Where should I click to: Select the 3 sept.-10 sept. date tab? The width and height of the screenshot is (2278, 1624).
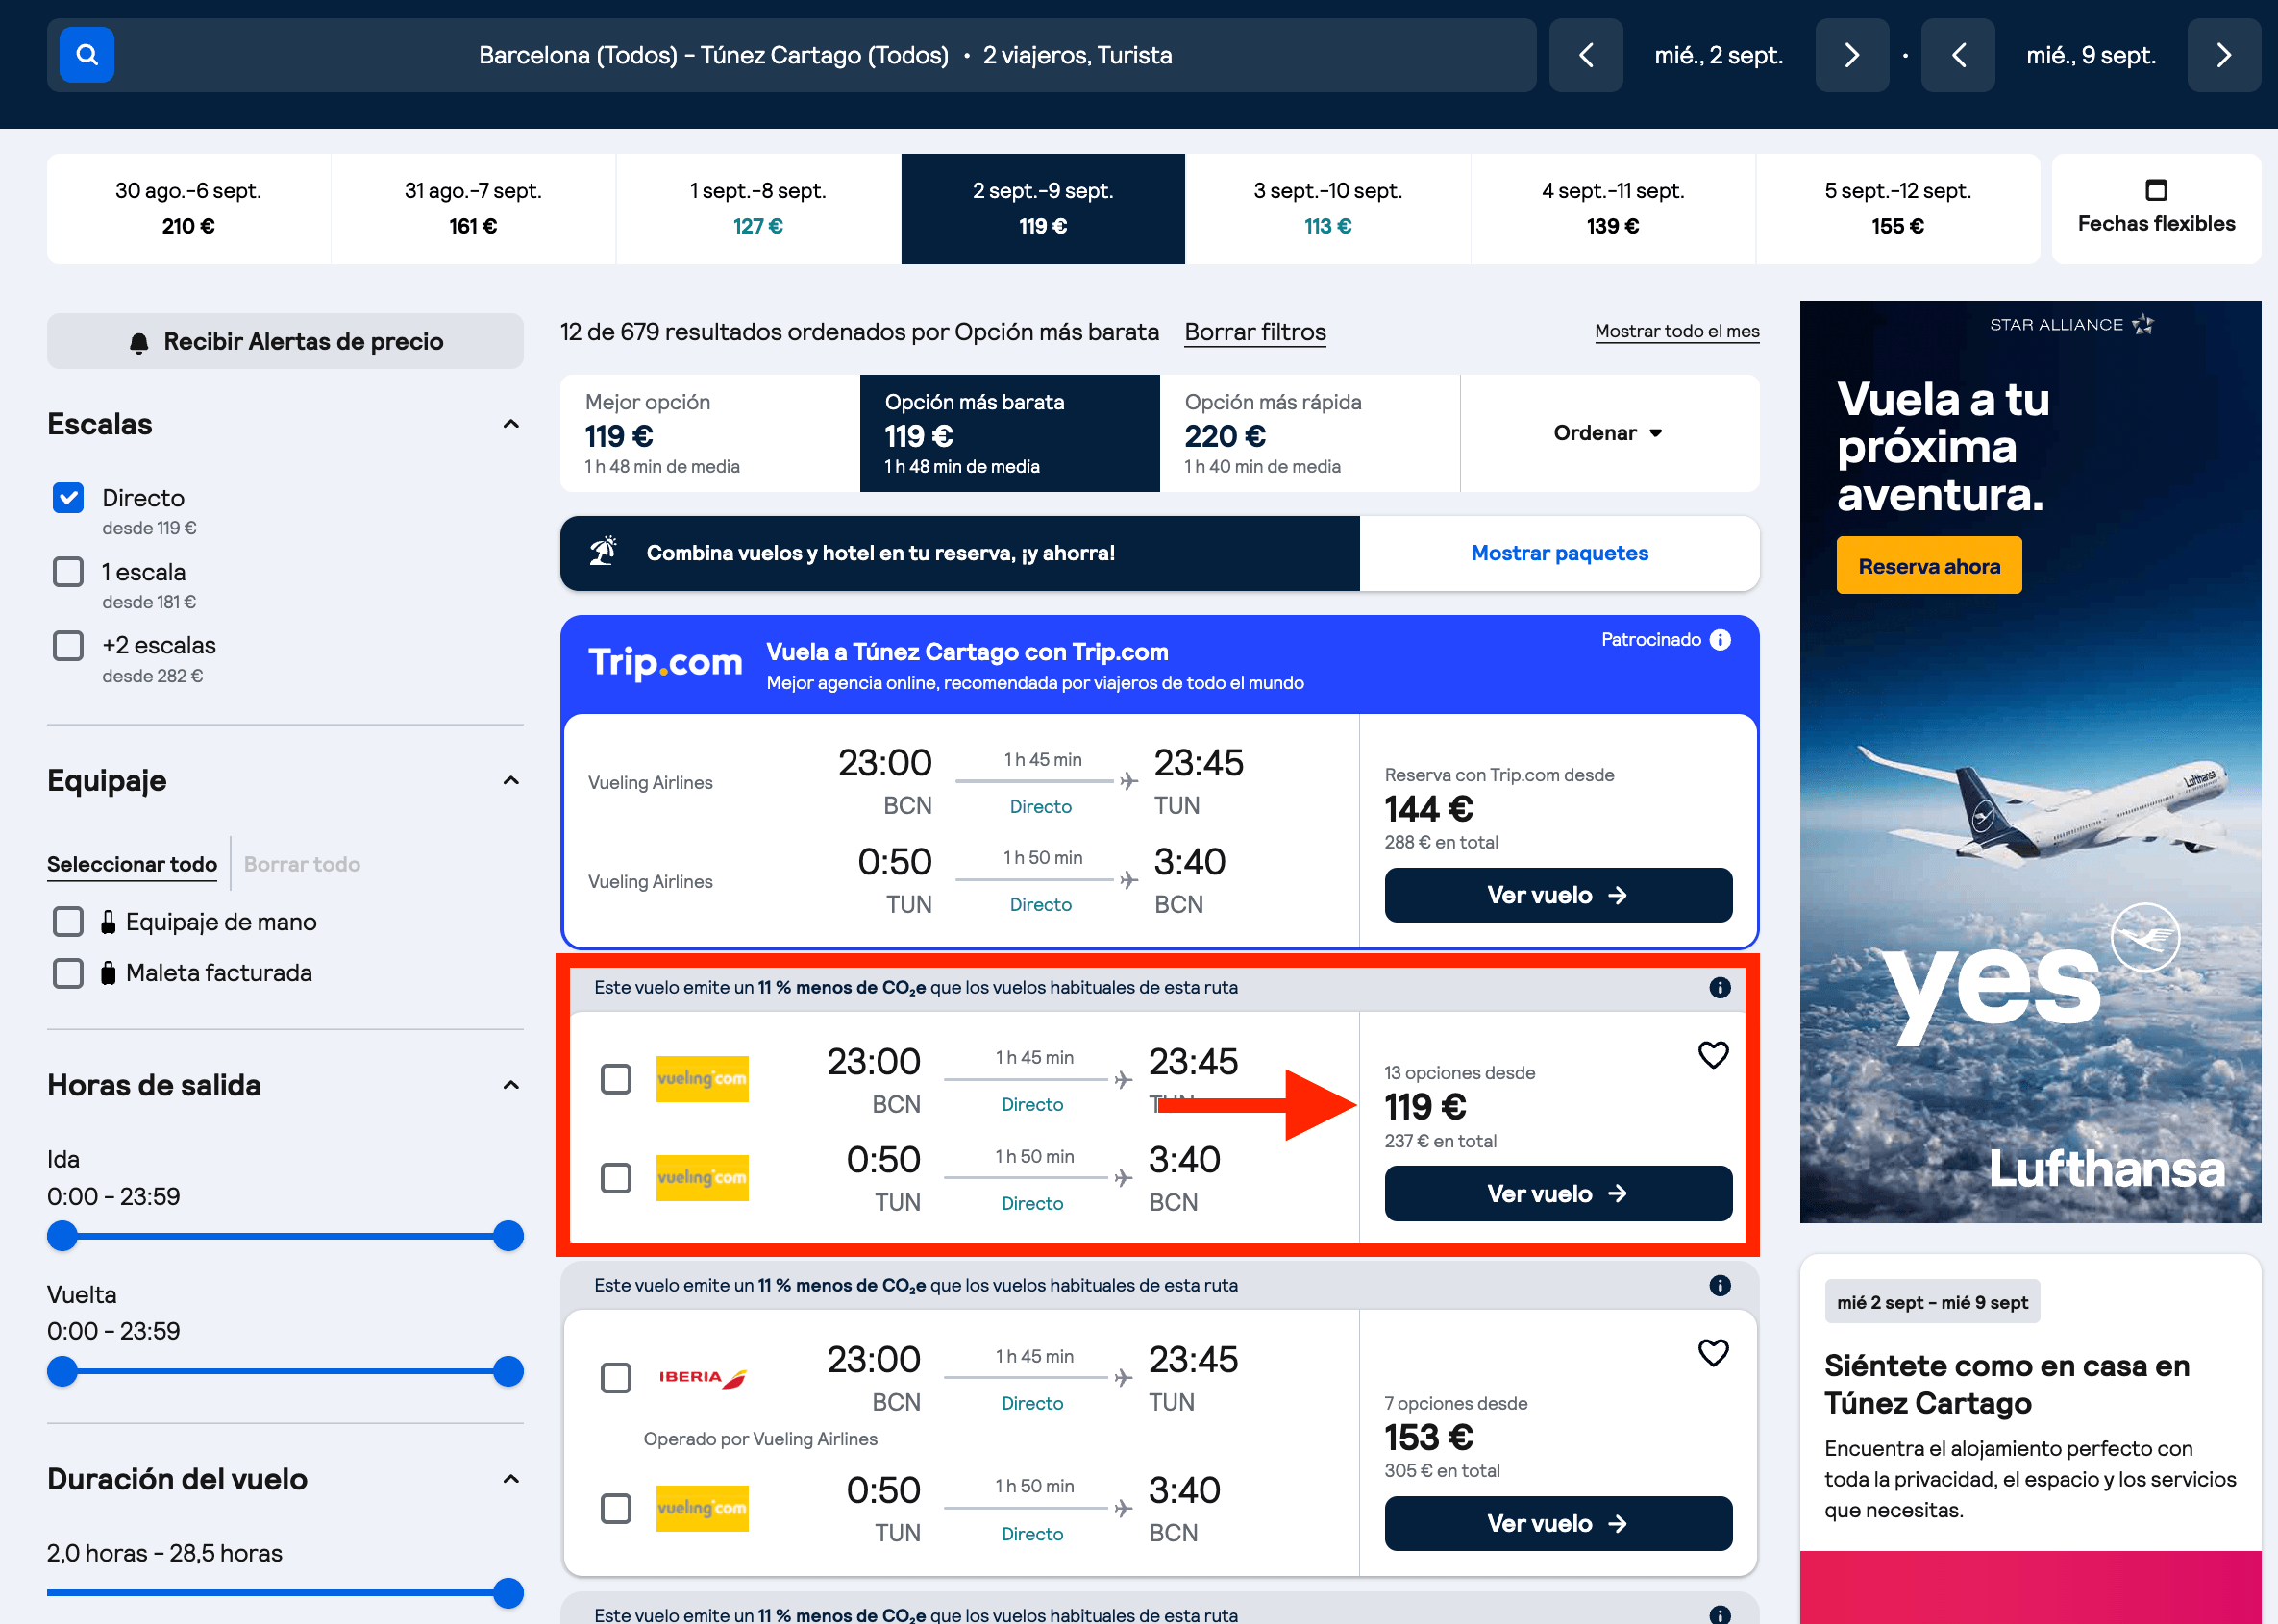coord(1328,208)
